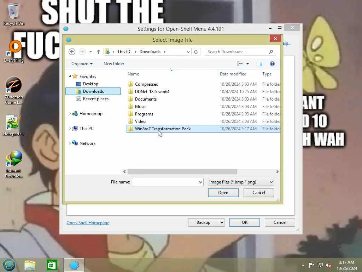362x272 pixels.
Task: Expand the Homegroup tree node
Action: 70,114
